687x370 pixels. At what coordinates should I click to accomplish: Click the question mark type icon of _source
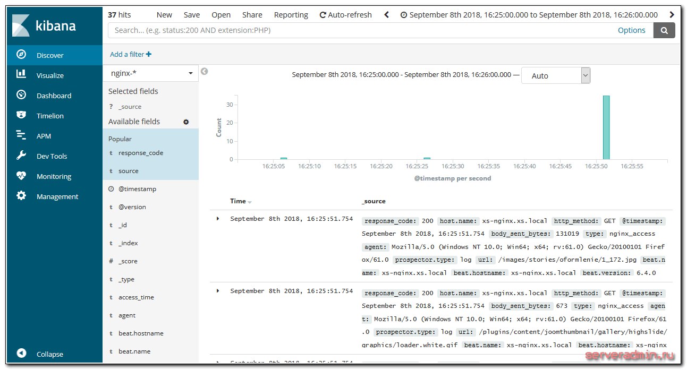pos(111,107)
